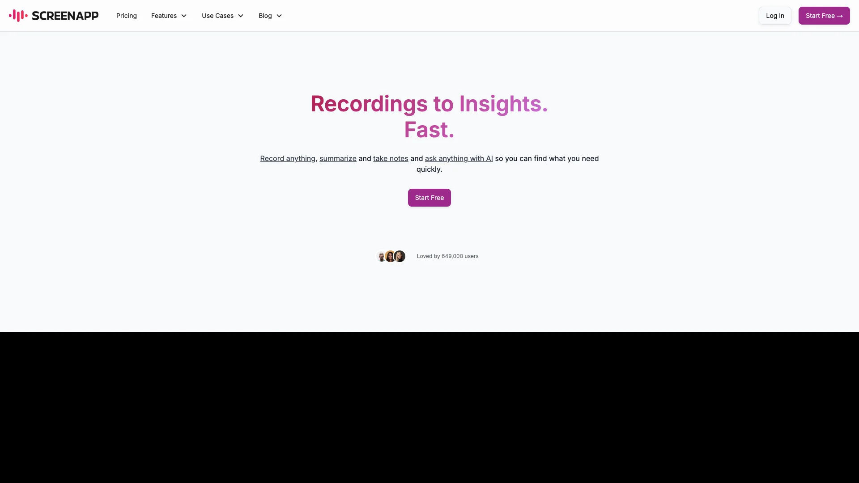This screenshot has width=859, height=483.
Task: Click the ask anything with AI link
Action: [x=459, y=158]
